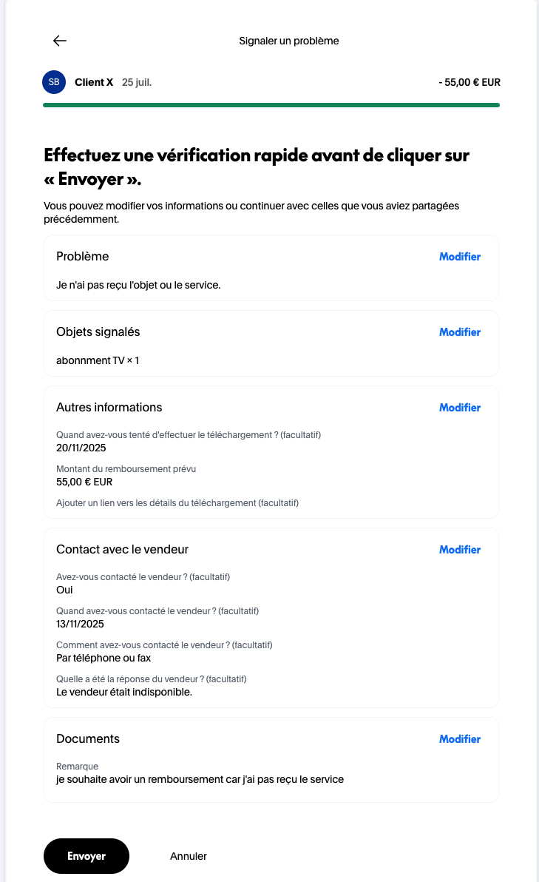The width and height of the screenshot is (539, 882).
Task: Edit the Contact avec le vendeur section
Action: pos(459,550)
